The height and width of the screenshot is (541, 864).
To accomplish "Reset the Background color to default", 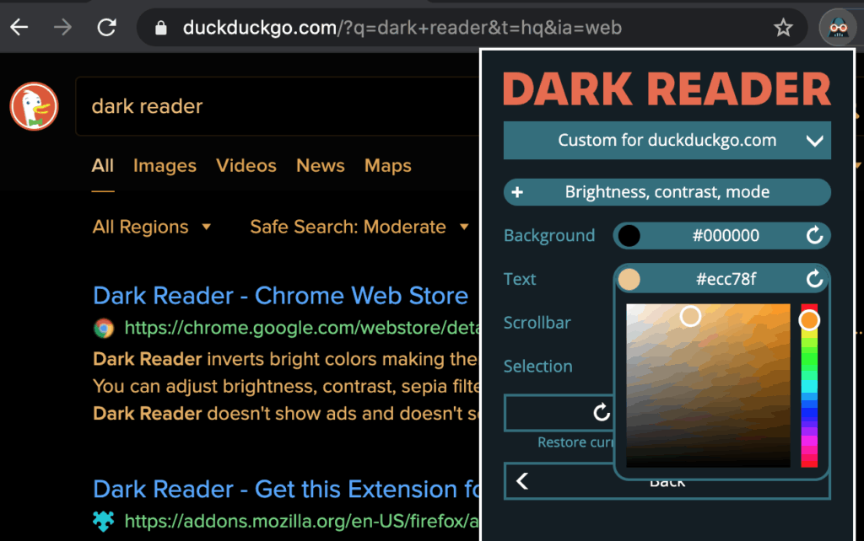I will [814, 236].
